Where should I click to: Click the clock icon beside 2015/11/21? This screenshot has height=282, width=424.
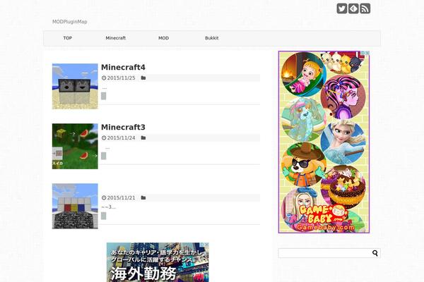click(104, 198)
